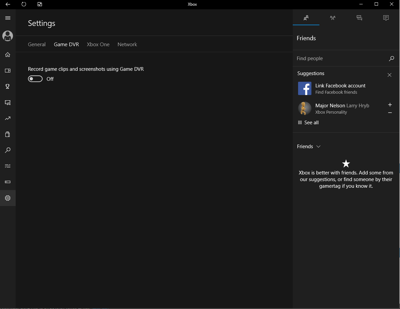Switch to the Network tab
Screen dimensions: 400x309
[x=127, y=45]
